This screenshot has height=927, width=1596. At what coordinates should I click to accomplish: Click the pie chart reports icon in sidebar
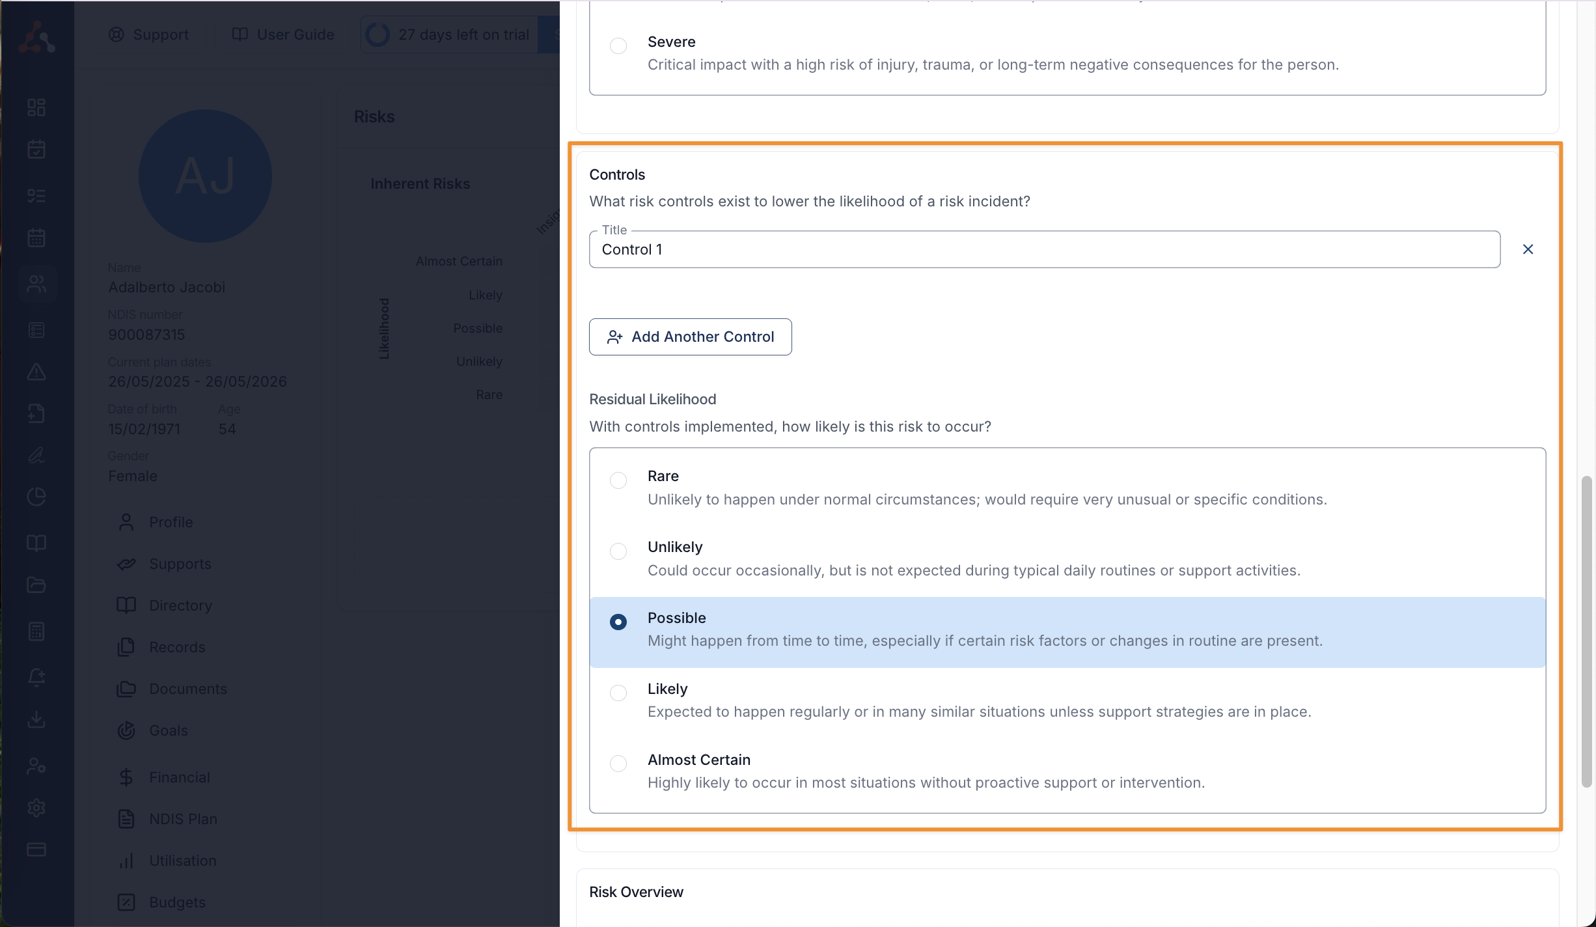click(36, 497)
